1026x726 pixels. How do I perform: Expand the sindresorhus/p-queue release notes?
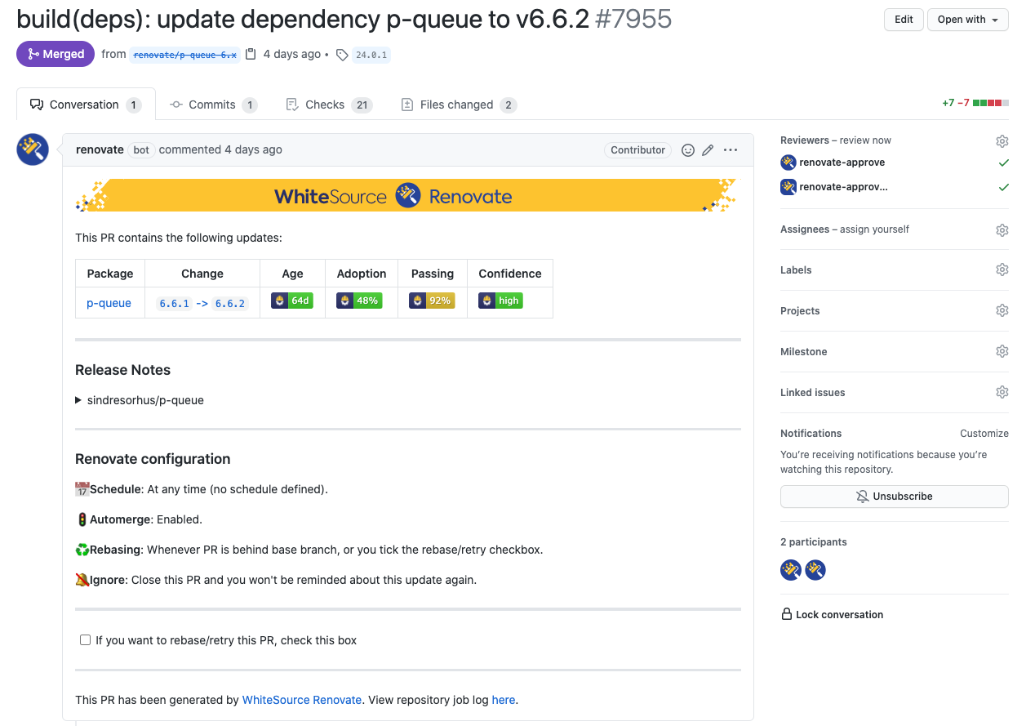pos(140,400)
